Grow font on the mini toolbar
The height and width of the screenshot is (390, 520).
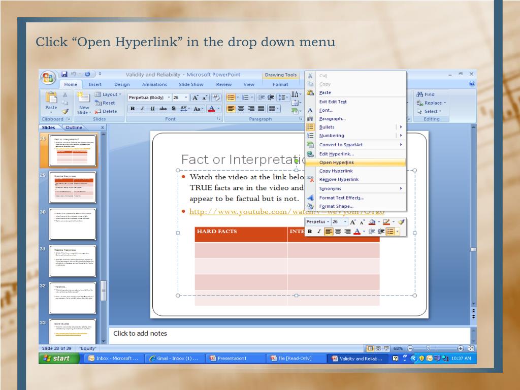[x=353, y=222]
